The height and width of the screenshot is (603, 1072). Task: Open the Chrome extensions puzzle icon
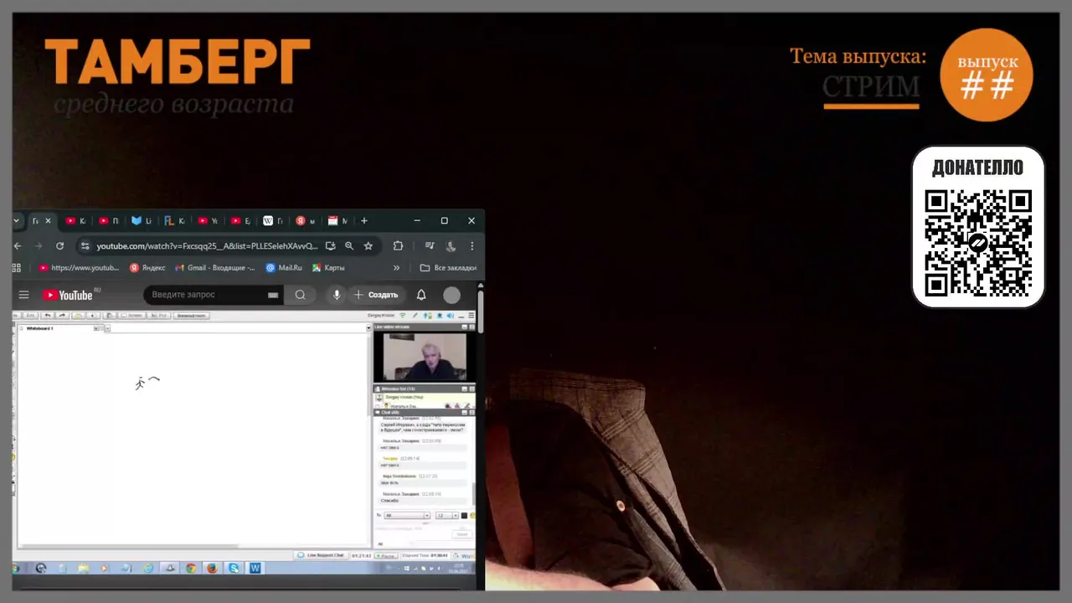point(398,246)
